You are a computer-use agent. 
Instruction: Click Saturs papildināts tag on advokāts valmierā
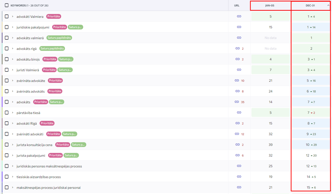pos(59,38)
